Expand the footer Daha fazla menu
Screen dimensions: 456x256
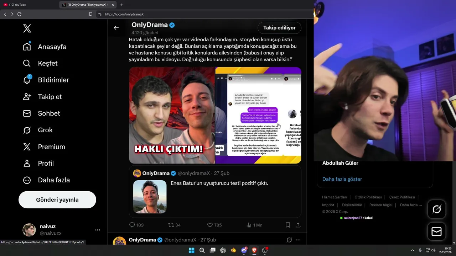[x=411, y=205]
